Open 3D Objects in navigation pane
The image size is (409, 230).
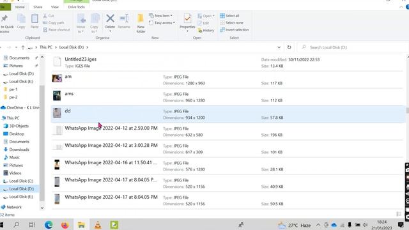click(x=16, y=126)
